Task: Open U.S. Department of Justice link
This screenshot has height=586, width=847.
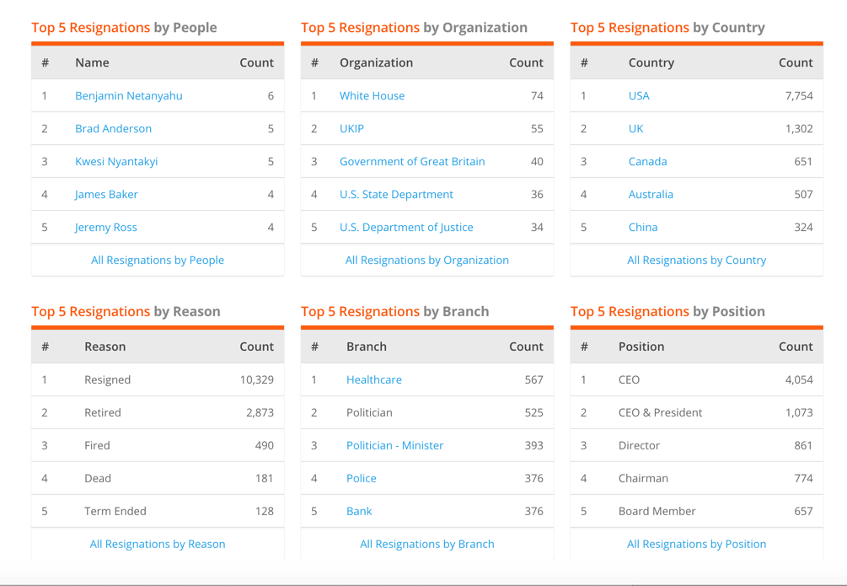Action: tap(406, 228)
